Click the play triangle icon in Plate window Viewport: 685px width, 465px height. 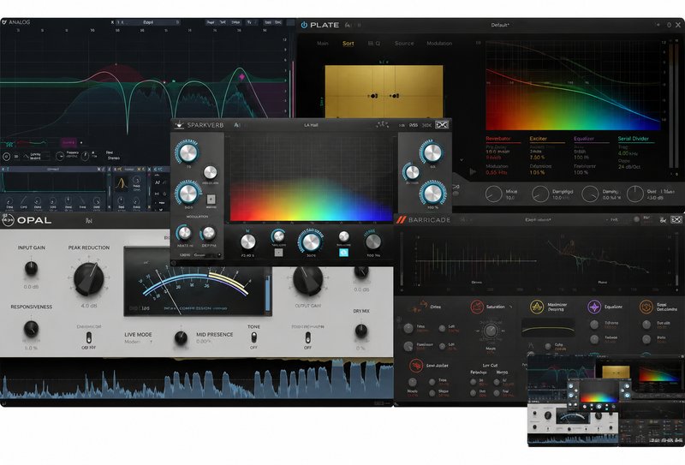pos(473,172)
